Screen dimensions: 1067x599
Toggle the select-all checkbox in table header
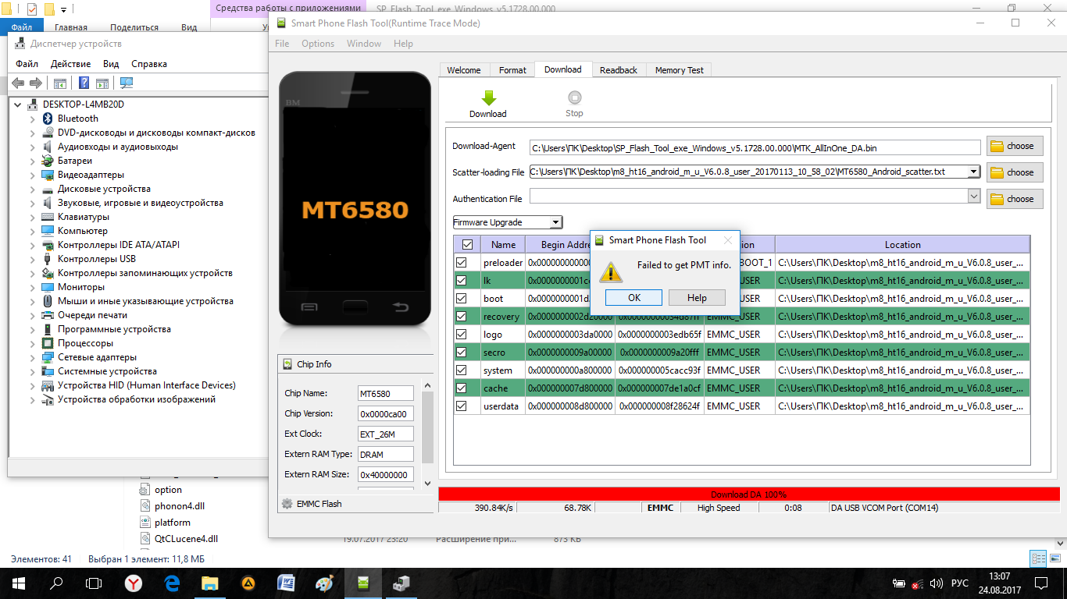[x=467, y=245]
